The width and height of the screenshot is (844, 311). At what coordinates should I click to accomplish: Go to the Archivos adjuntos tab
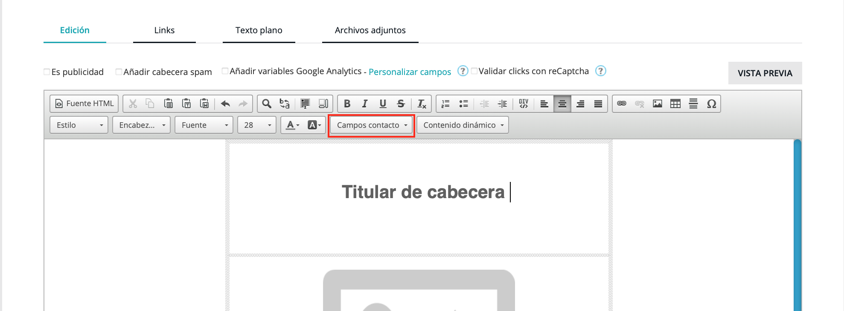370,30
